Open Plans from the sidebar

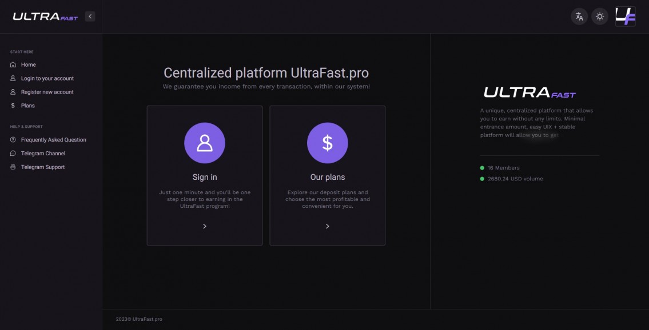click(x=27, y=106)
